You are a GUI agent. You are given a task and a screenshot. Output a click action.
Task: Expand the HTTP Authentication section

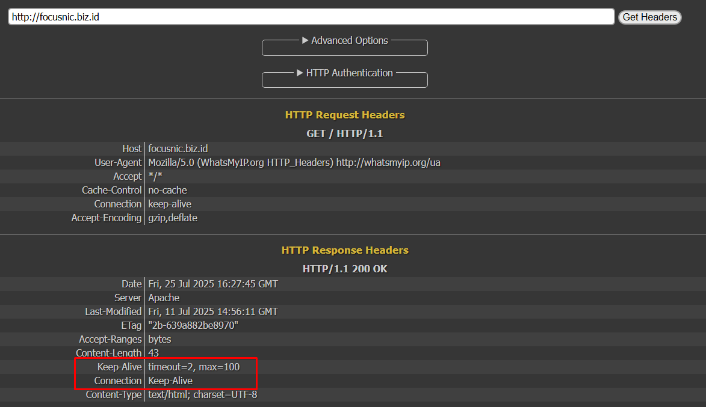345,73
